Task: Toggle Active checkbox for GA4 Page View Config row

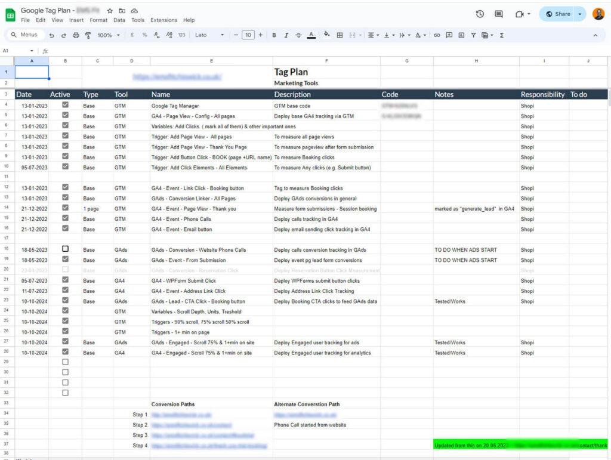Action: 65,115
